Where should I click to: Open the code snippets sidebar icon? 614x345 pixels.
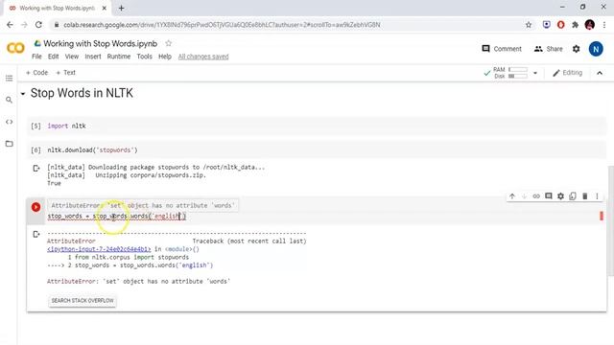click(9, 122)
